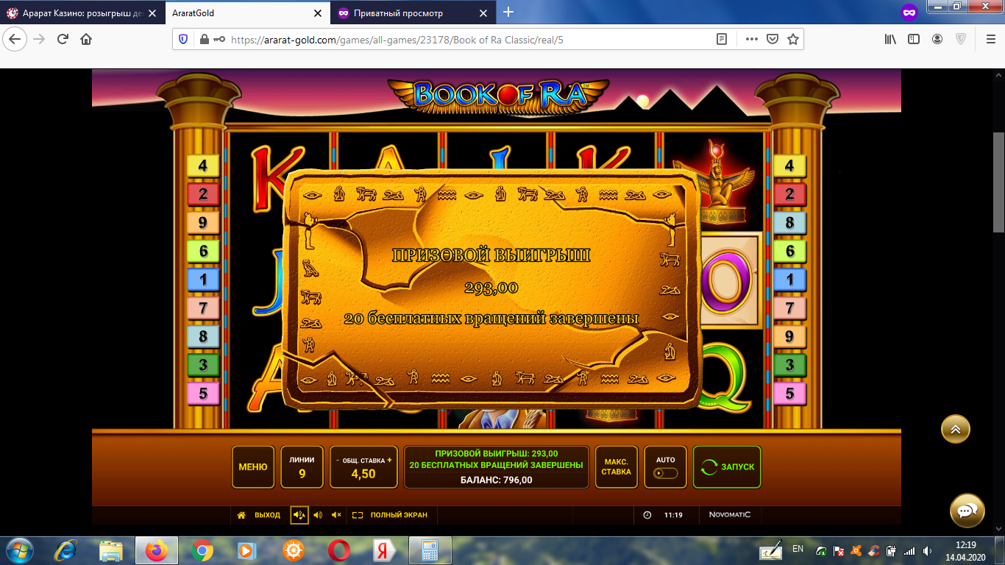This screenshot has width=1005, height=565.
Task: Decrease total bet with minus sign
Action: 338,461
